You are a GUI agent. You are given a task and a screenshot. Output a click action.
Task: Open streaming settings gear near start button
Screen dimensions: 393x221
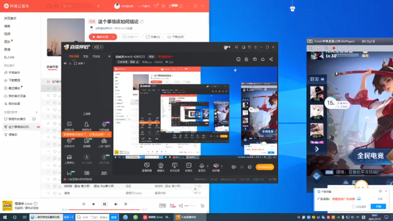click(x=250, y=167)
